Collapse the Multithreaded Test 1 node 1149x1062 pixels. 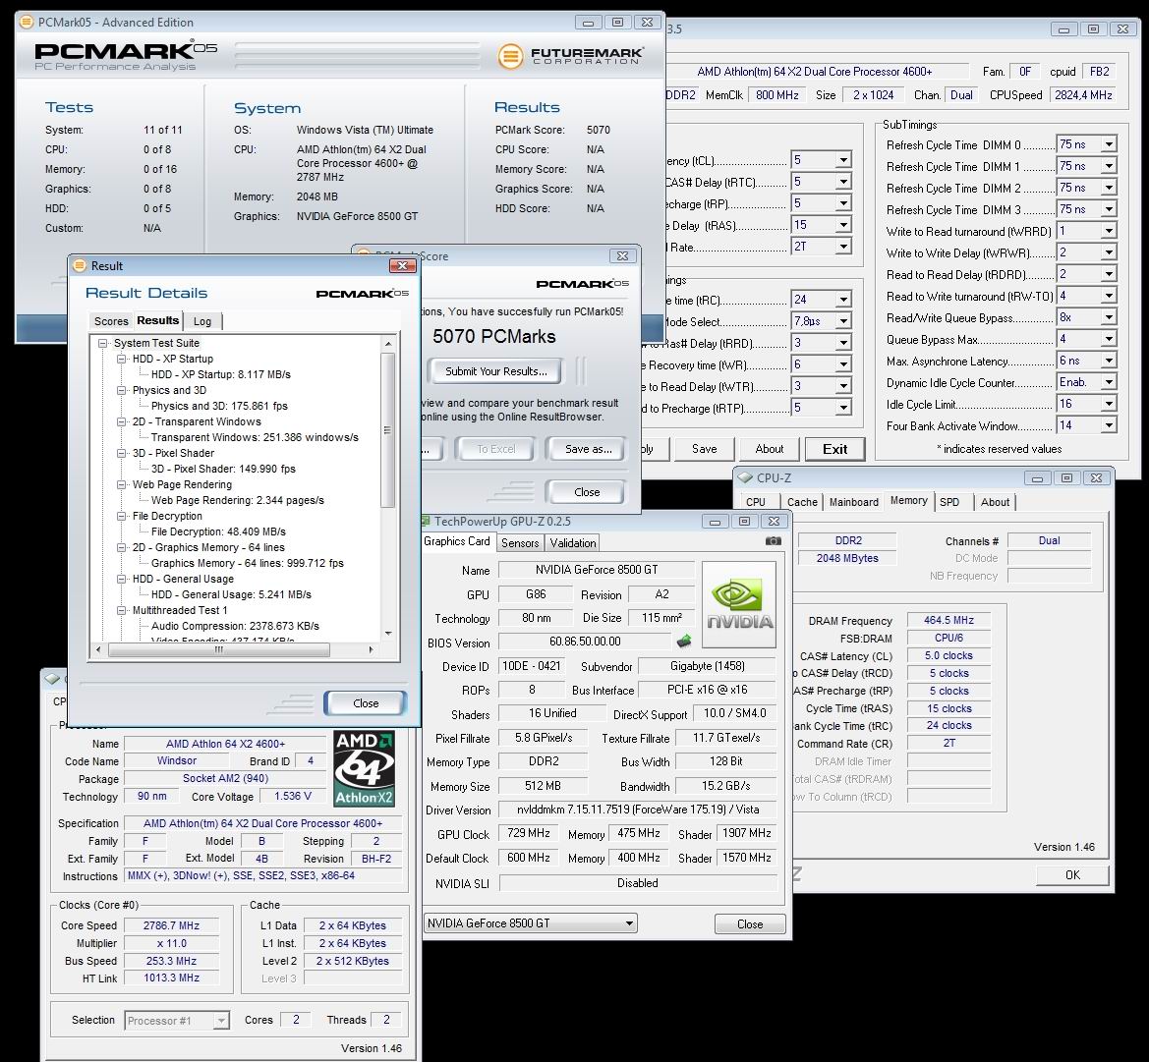click(x=122, y=610)
